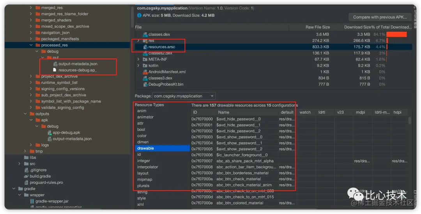This screenshot has height=214, width=421.
Task: Click the packaged_manifests folder icon
Action: [37, 39]
